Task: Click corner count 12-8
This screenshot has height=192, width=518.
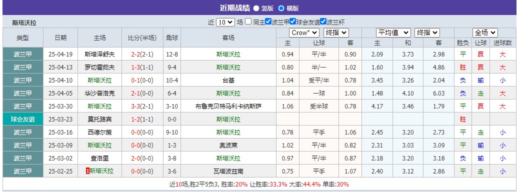Action: click(172, 54)
